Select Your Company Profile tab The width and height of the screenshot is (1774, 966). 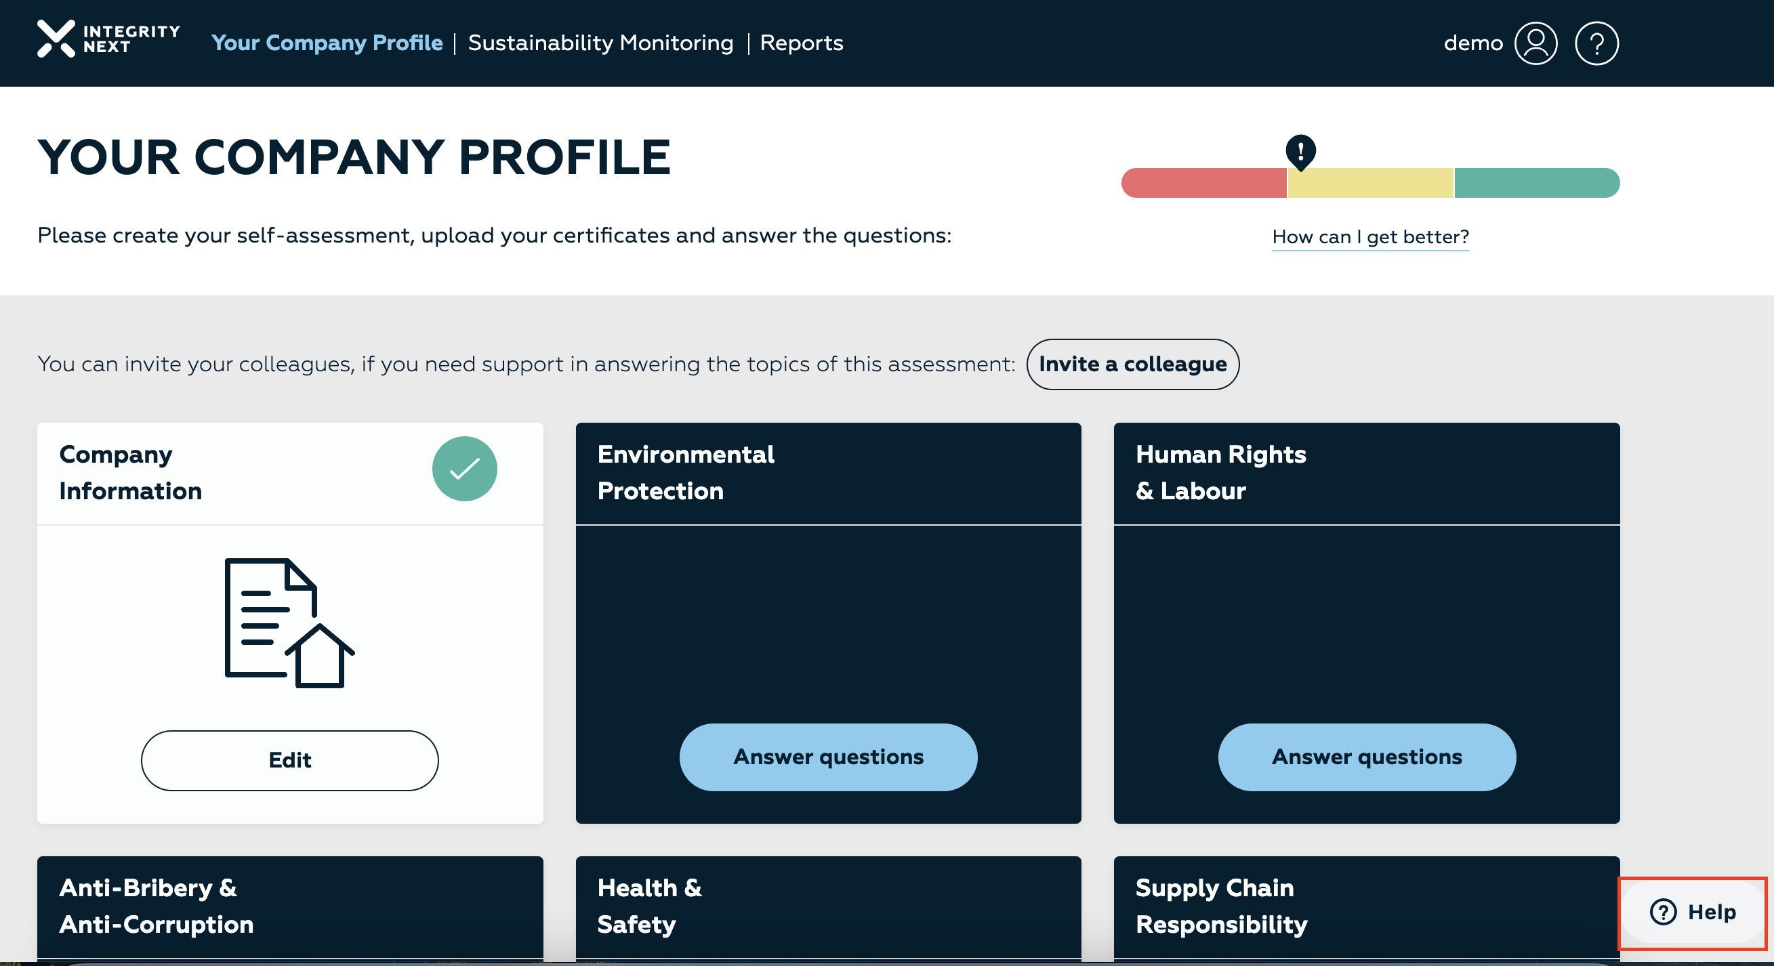click(x=327, y=43)
